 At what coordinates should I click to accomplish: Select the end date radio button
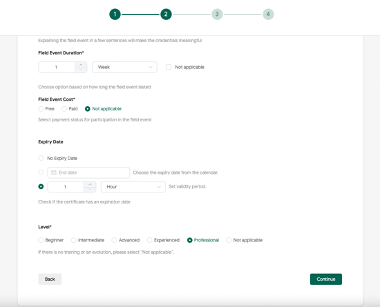[41, 172]
